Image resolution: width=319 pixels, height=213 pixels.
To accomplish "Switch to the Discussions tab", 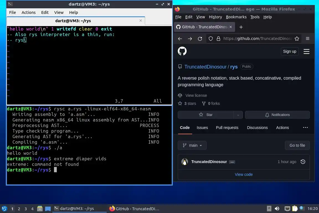I will (257, 128).
